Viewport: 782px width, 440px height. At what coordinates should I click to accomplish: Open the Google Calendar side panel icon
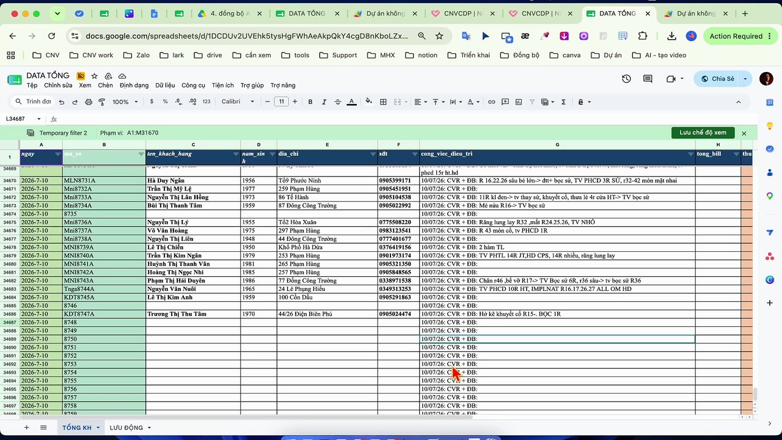pyautogui.click(x=770, y=102)
